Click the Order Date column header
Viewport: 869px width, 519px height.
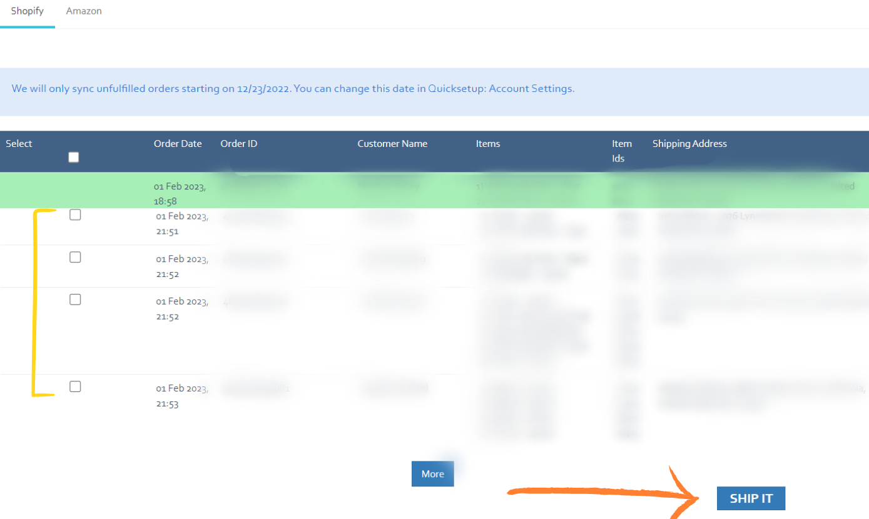pos(178,143)
